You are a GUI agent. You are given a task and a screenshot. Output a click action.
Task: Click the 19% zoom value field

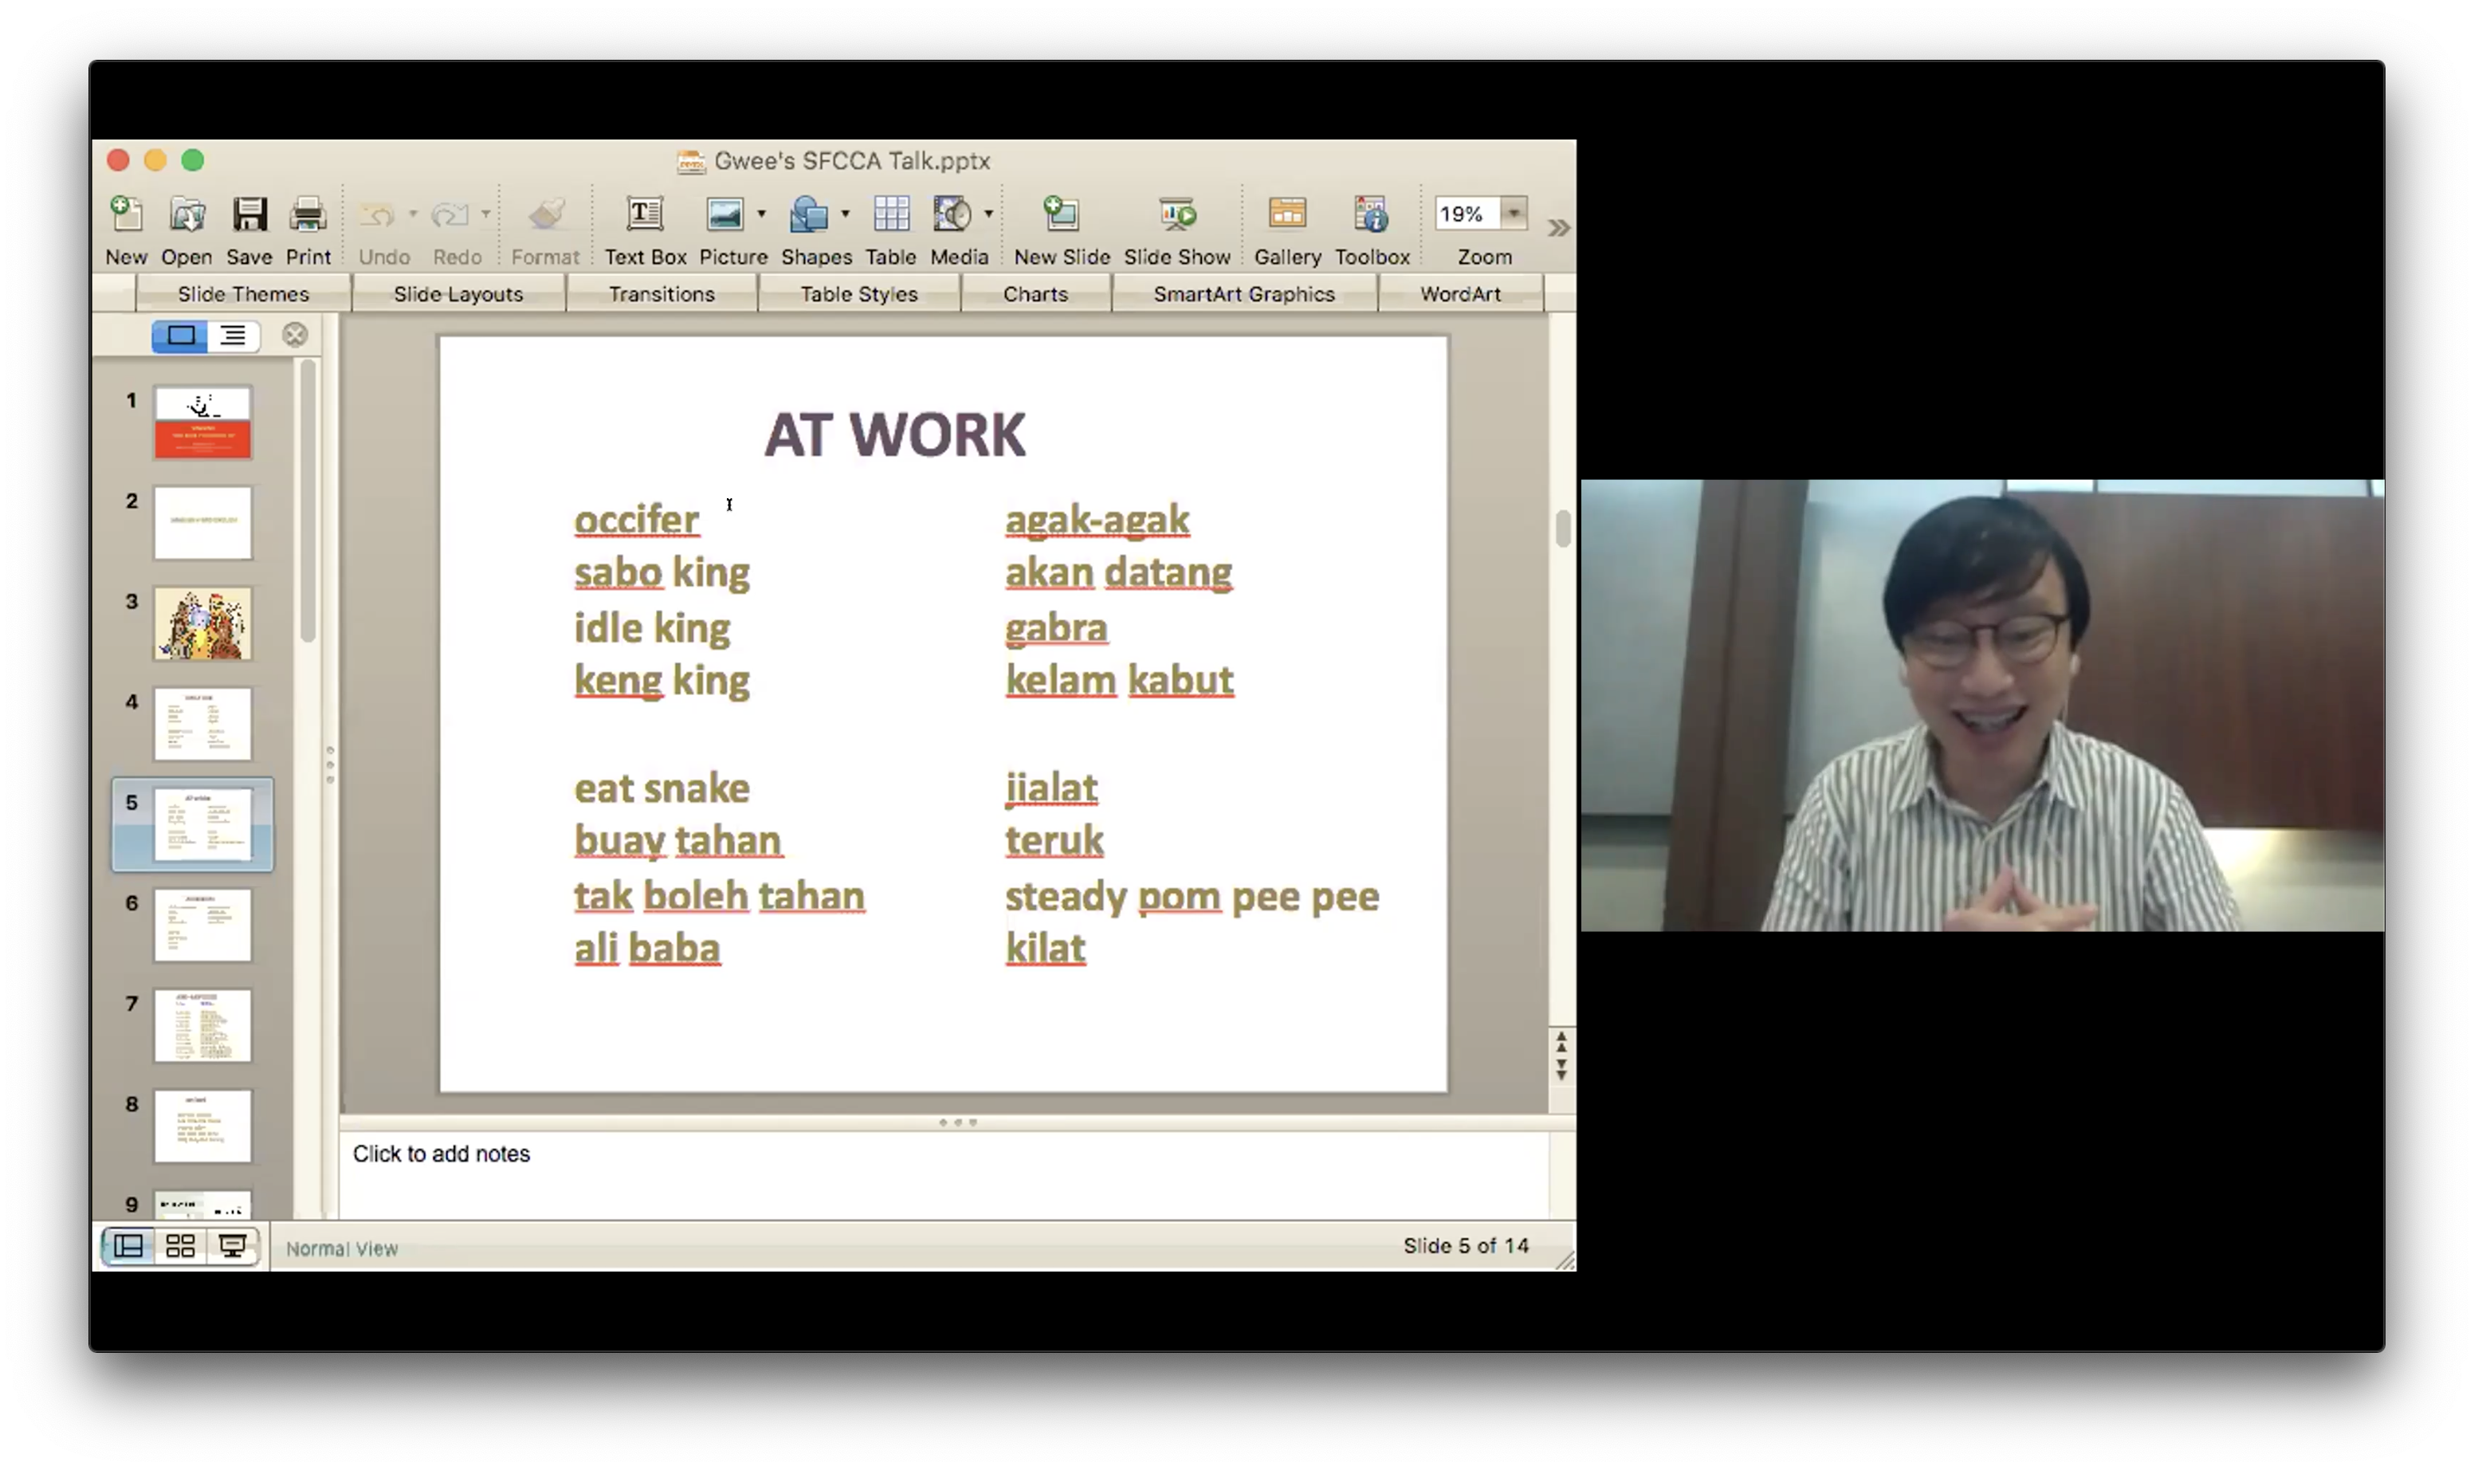(1467, 213)
